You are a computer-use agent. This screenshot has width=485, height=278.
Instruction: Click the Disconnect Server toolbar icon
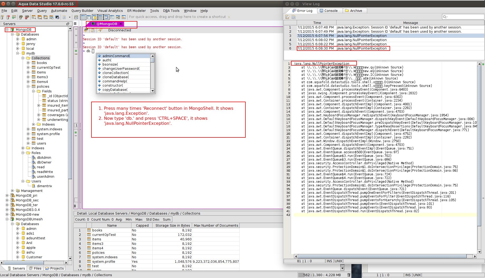pos(27,17)
